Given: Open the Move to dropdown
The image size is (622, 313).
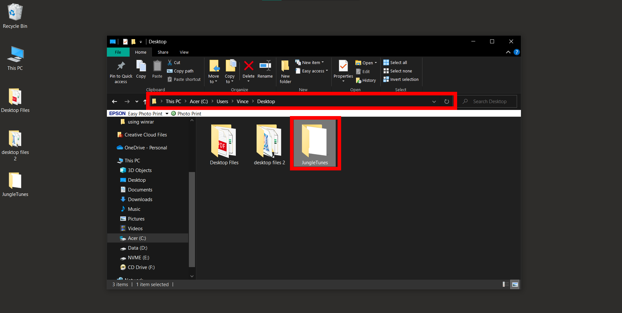Looking at the screenshot, I should [213, 71].
